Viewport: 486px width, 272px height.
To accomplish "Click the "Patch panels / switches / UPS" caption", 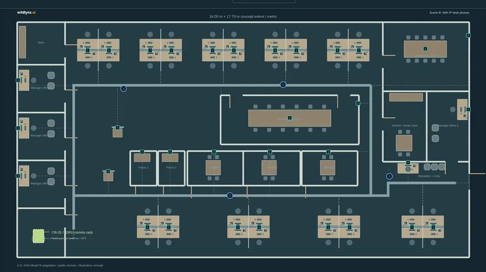I will (69, 238).
